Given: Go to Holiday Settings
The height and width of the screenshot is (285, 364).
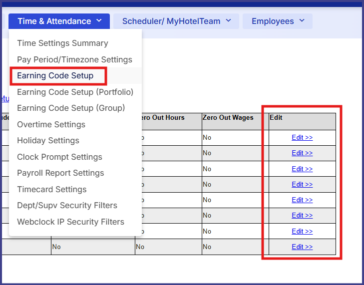Looking at the screenshot, I should click(x=48, y=140).
